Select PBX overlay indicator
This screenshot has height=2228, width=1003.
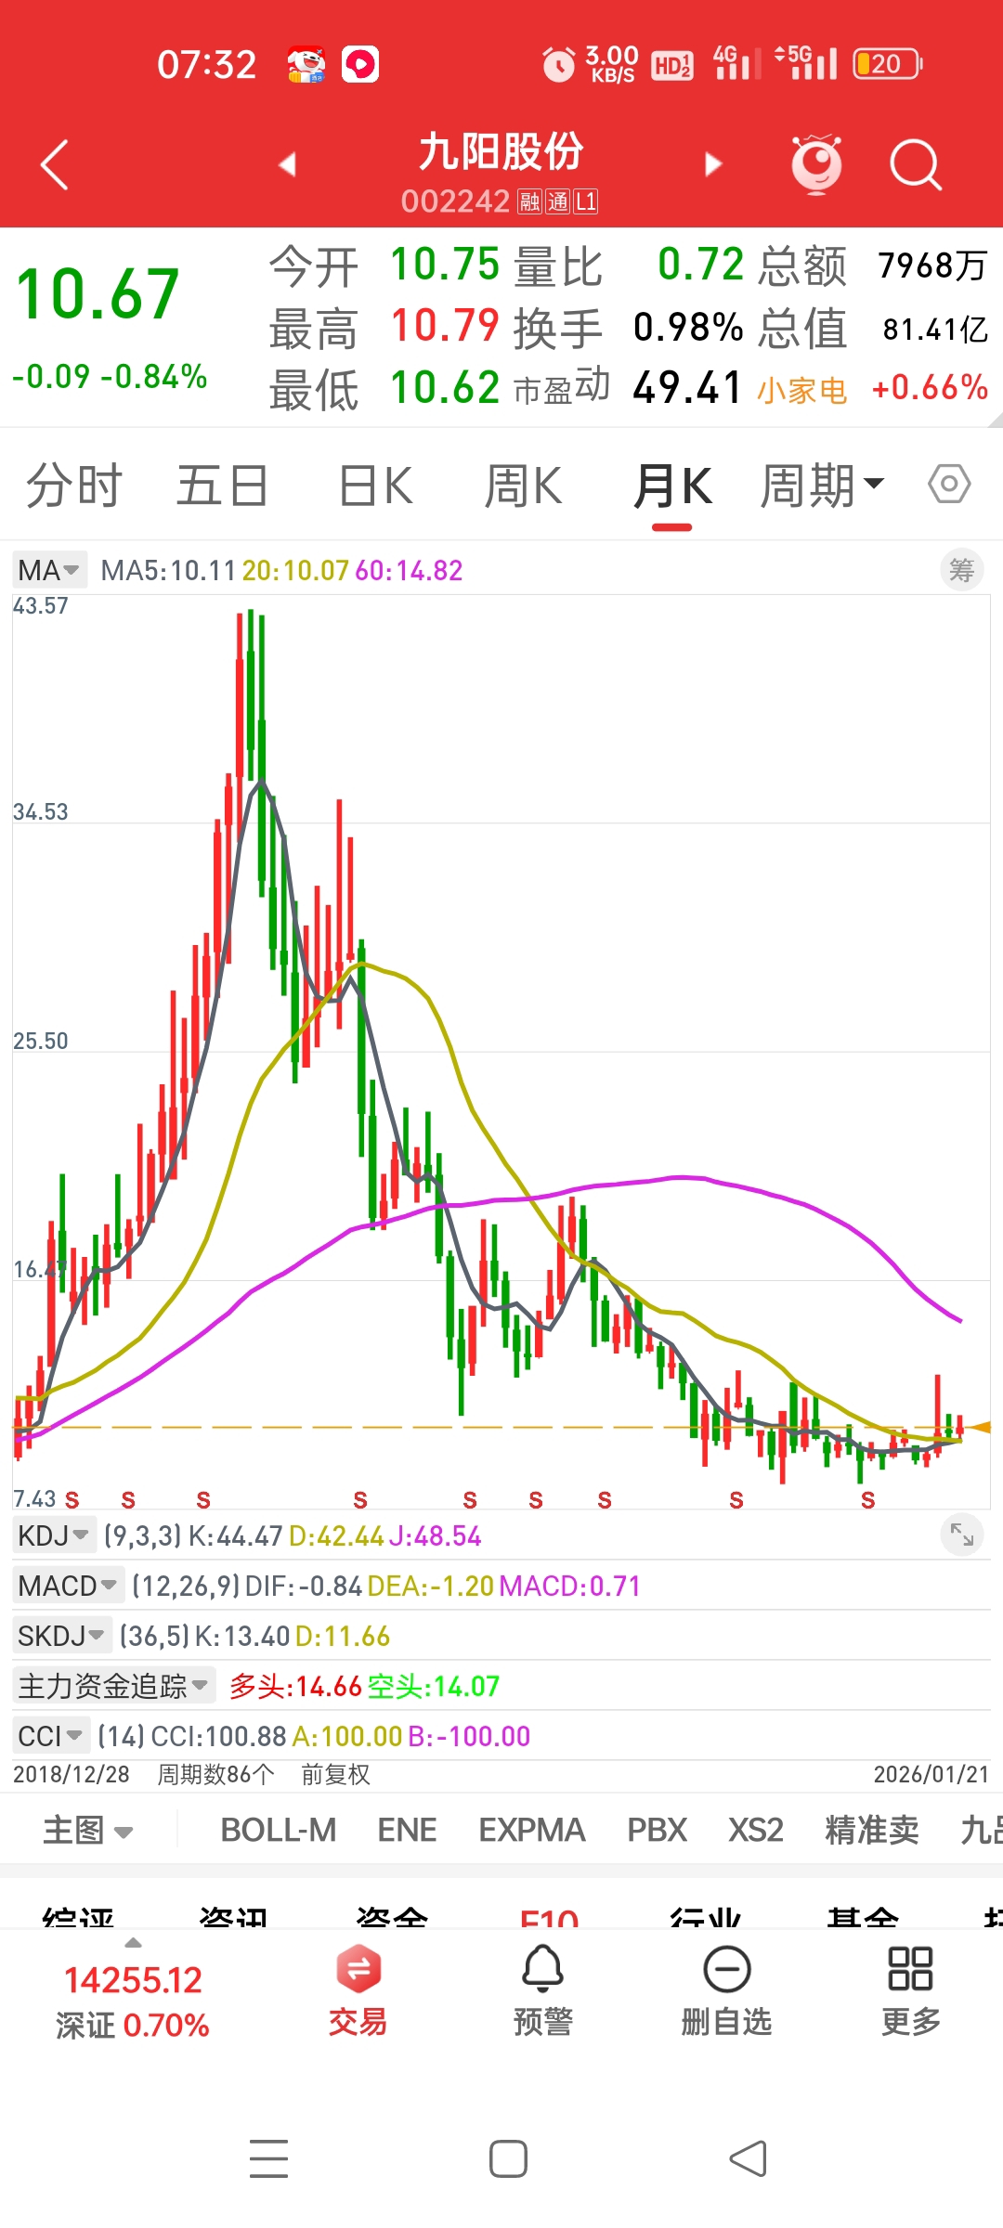tap(657, 1831)
